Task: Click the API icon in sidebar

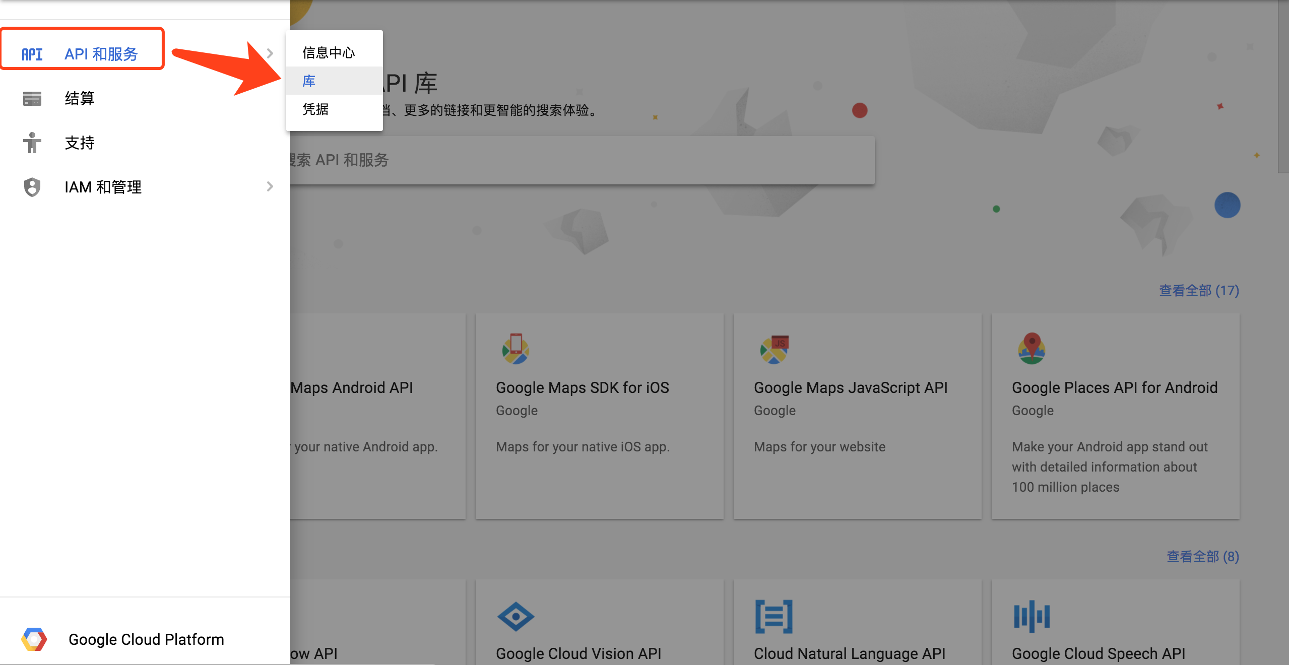Action: pos(32,54)
